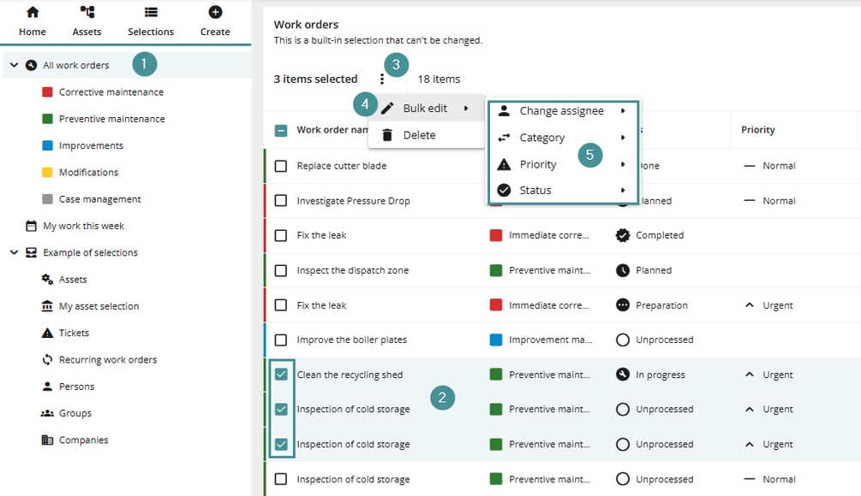861x496 pixels.
Task: Click Improvements blue color square
Action: coord(48,145)
